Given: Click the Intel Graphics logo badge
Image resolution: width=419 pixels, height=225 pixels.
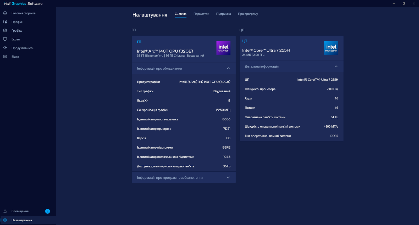Looking at the screenshot, I should (x=223, y=48).
